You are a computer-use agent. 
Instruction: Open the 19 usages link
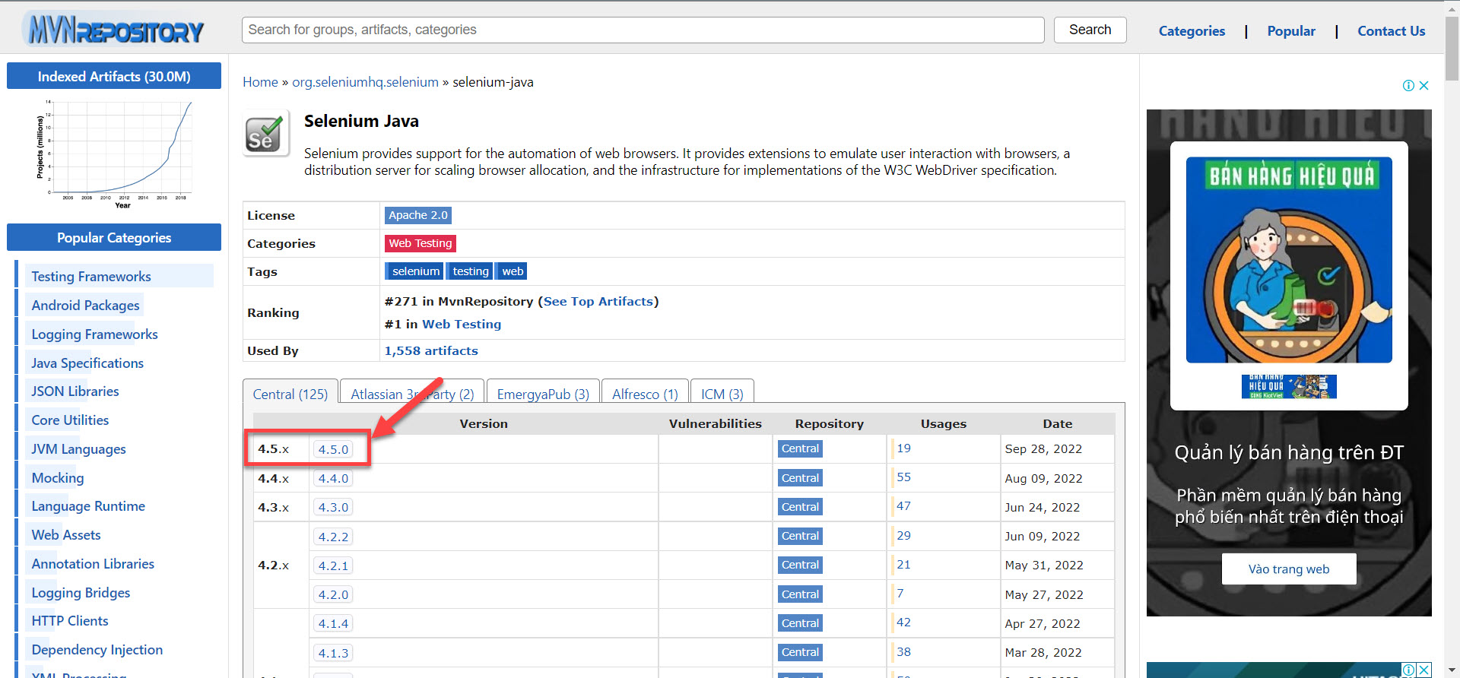(903, 448)
